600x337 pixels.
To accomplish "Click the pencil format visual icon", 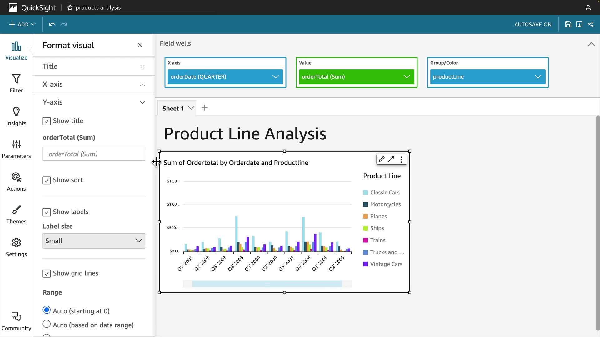I will click(382, 159).
